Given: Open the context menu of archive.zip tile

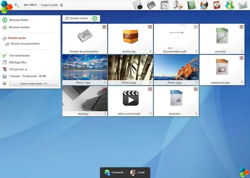Looking at the screenshot, I should point(150,27).
